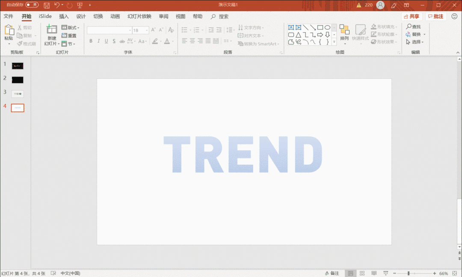Screen dimensions: 462x277
Task: Click the Comments button
Action: coord(436,17)
